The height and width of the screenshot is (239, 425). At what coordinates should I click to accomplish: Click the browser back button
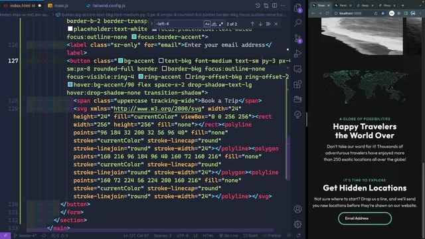point(313,13)
